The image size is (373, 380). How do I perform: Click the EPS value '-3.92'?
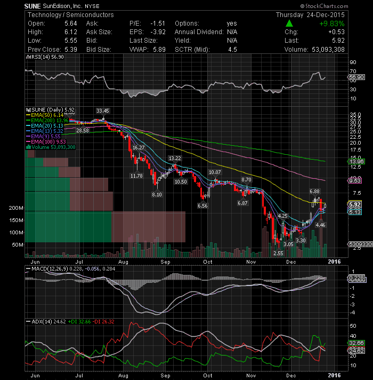(x=158, y=32)
